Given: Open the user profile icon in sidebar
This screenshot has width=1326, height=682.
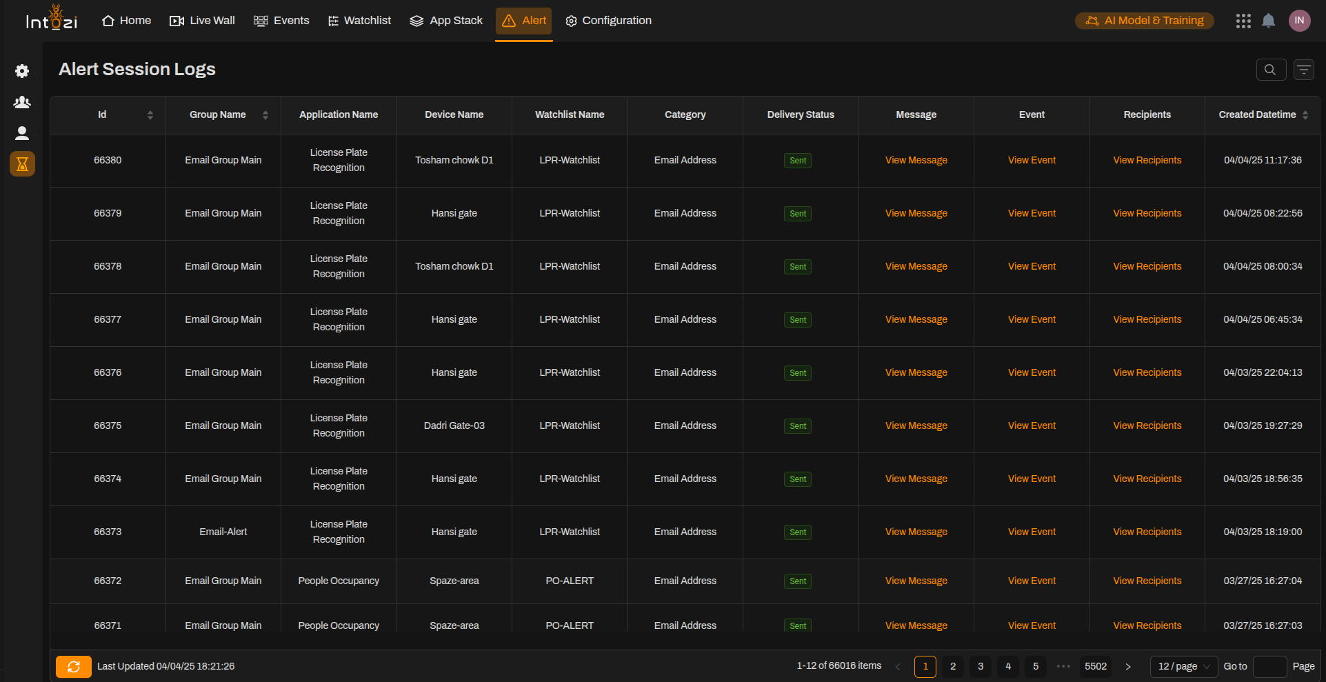Looking at the screenshot, I should pos(22,133).
